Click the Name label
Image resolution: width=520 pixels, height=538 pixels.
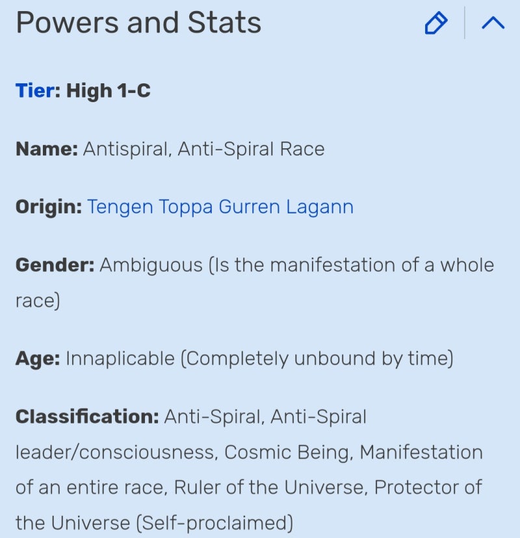(x=46, y=149)
